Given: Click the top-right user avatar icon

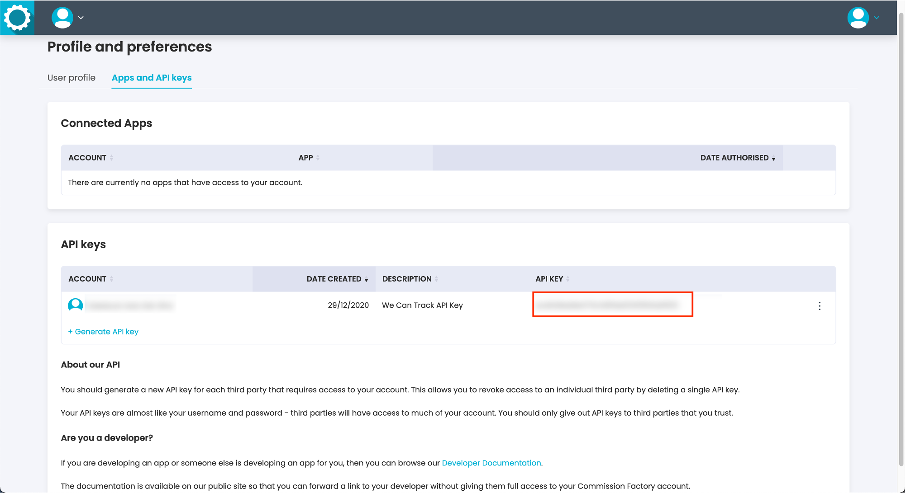Looking at the screenshot, I should pos(858,18).
